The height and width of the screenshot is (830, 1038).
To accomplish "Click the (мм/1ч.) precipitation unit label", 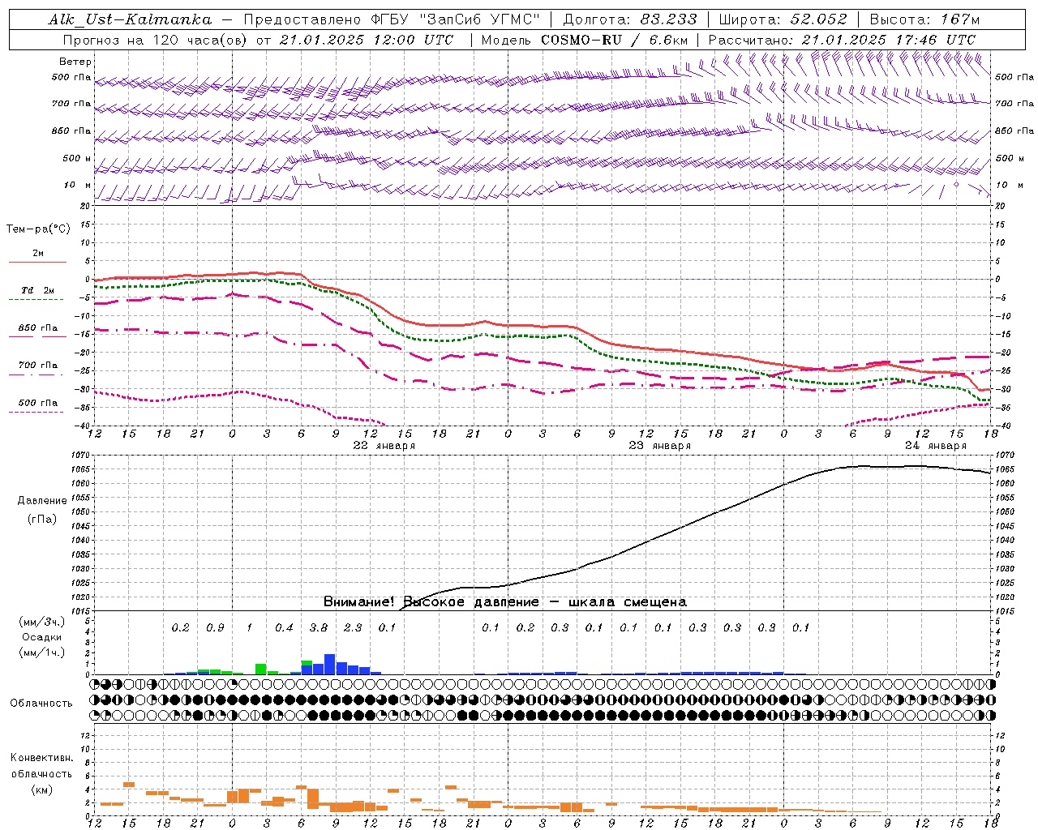I will [42, 652].
